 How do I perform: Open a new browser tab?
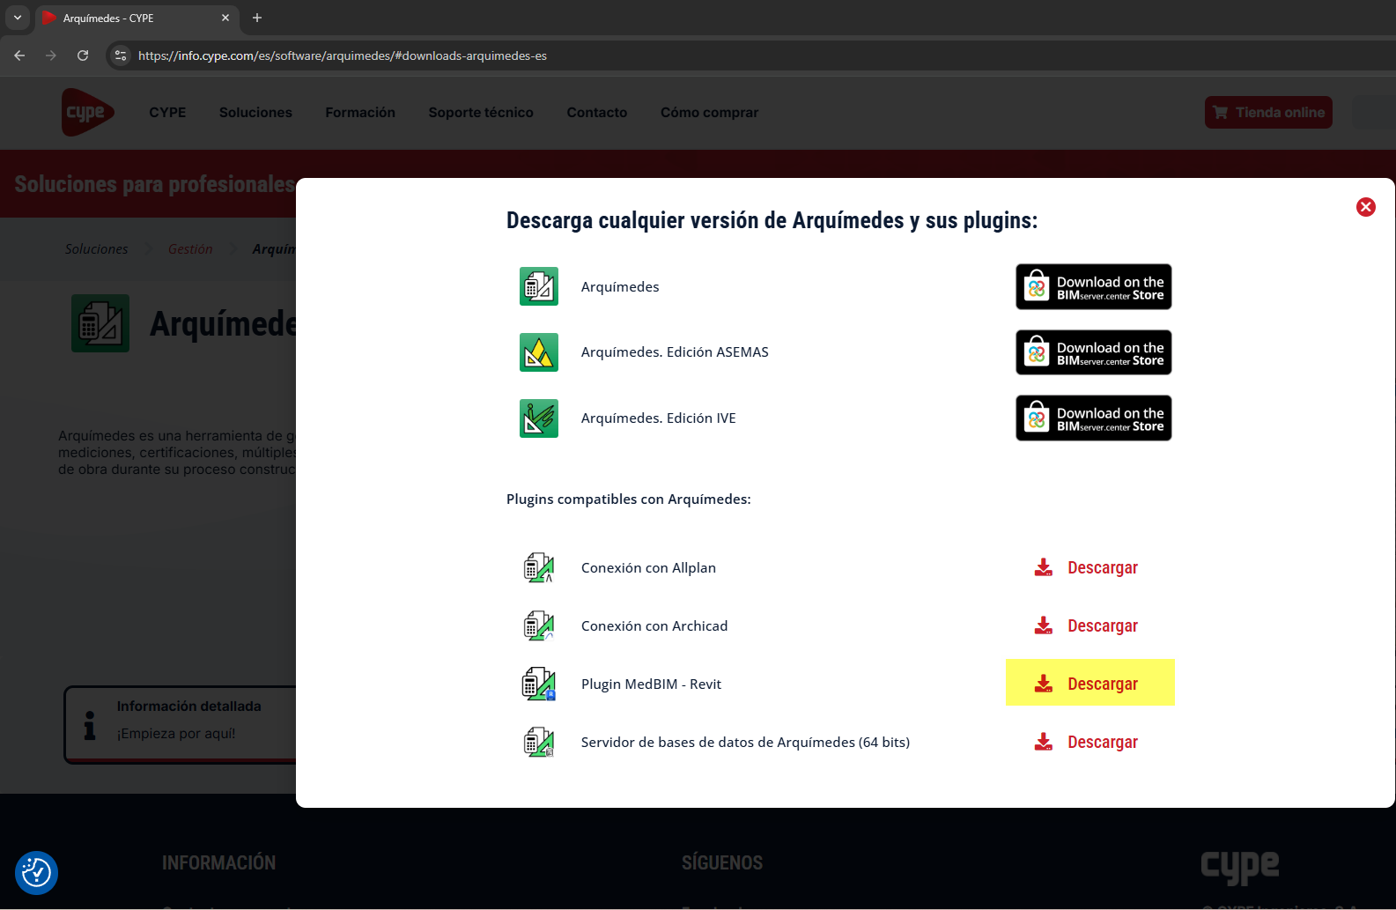257,18
